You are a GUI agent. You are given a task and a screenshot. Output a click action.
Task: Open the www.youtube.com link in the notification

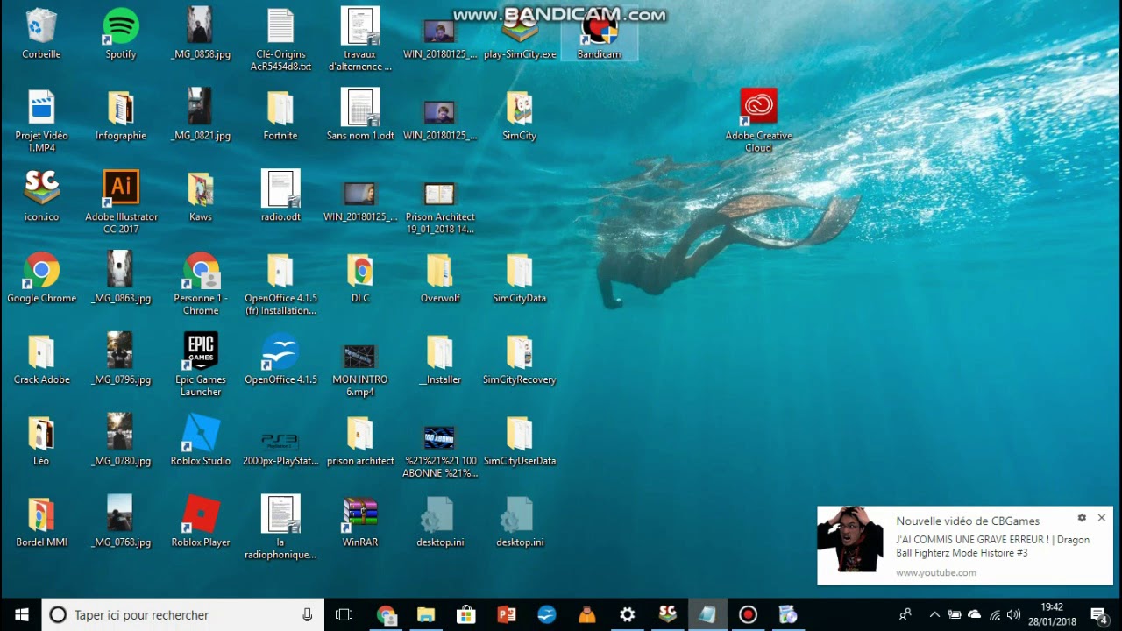click(x=935, y=572)
